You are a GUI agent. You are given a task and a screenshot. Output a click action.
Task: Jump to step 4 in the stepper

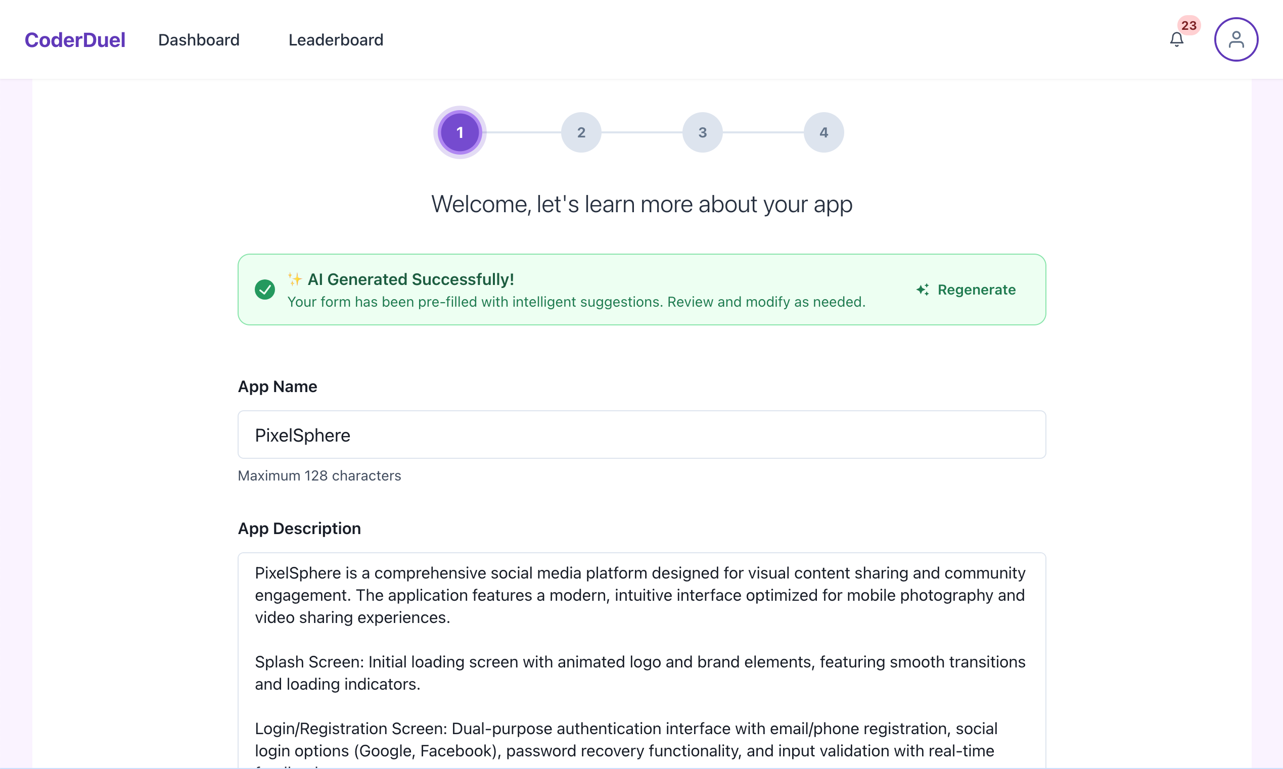pyautogui.click(x=823, y=133)
